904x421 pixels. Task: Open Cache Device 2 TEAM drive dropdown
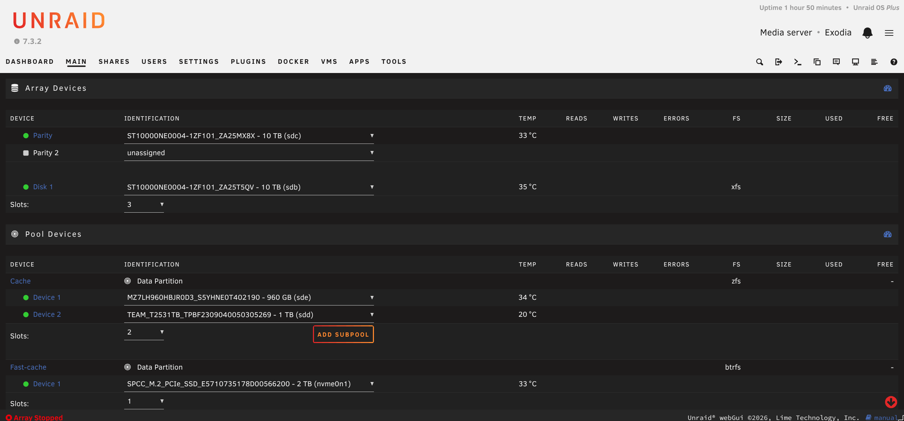(x=249, y=315)
